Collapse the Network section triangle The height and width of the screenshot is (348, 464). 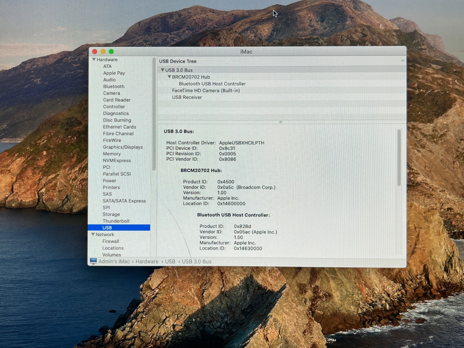(x=93, y=234)
